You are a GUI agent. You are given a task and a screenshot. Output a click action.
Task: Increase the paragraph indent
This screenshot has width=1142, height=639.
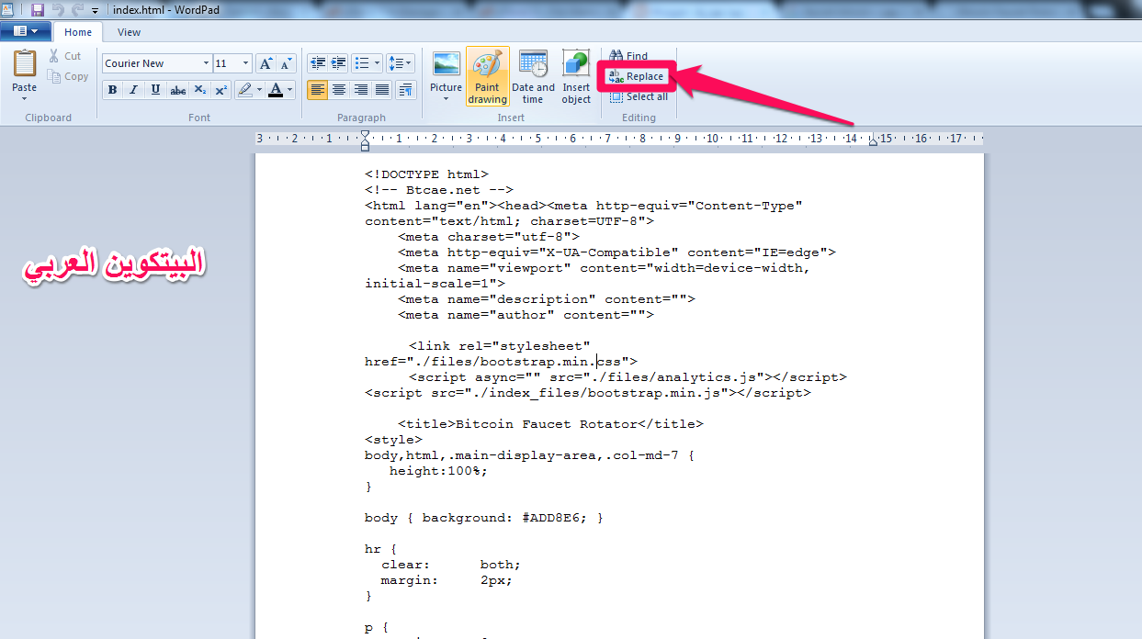click(x=339, y=63)
